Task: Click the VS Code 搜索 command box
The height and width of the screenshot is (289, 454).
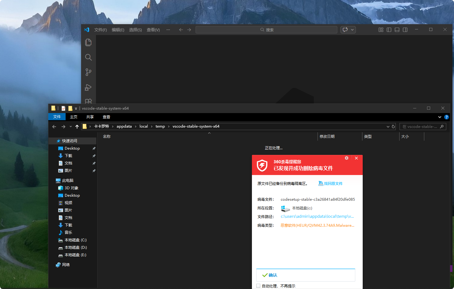Action: point(266,30)
